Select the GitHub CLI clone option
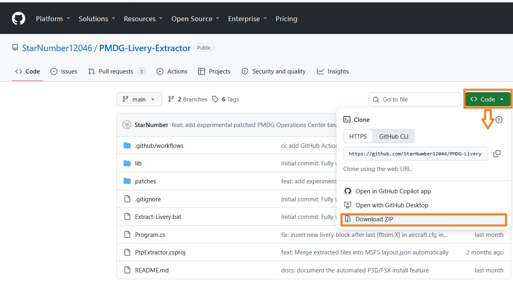 pyautogui.click(x=394, y=136)
